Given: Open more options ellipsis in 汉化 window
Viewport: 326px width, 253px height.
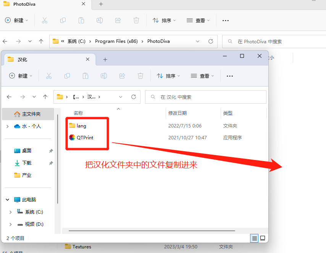Looking at the screenshot, I should 230,76.
